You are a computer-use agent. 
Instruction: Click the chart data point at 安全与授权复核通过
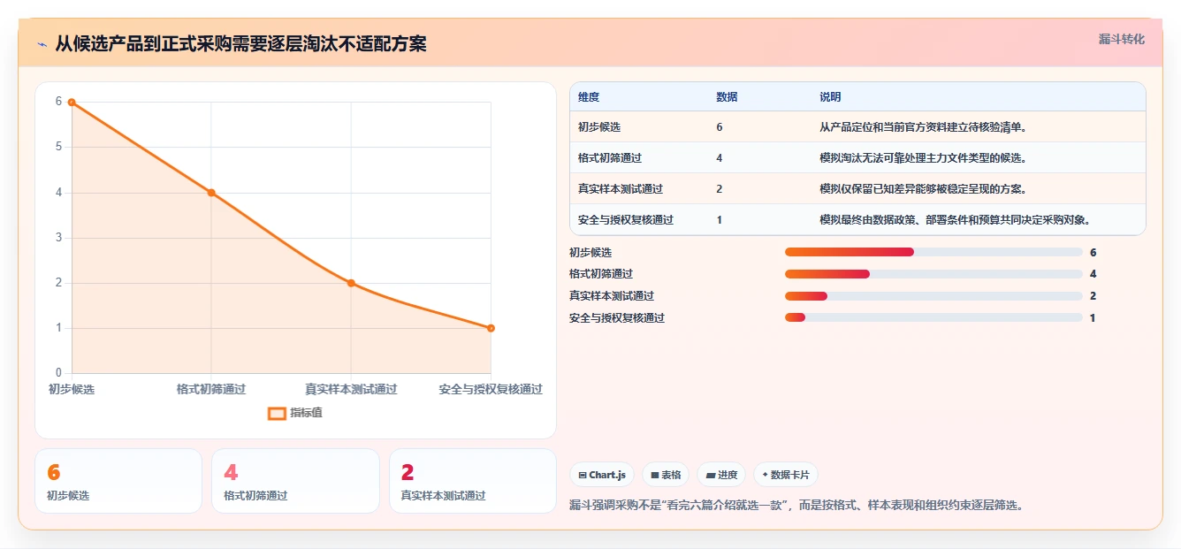(x=491, y=328)
